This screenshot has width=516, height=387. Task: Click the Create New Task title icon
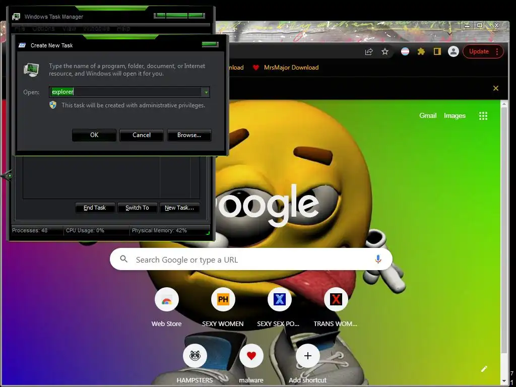pos(22,45)
